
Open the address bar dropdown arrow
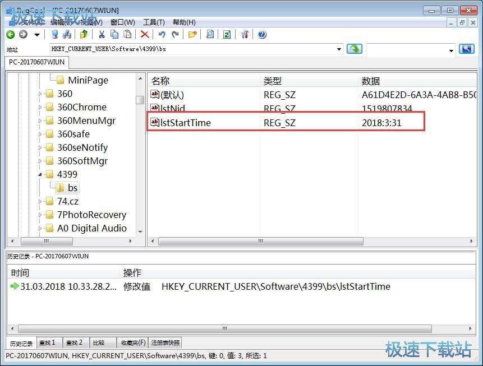point(339,49)
